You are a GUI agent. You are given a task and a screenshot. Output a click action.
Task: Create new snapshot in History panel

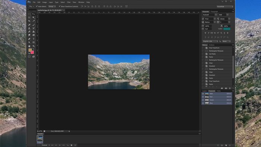tap(226, 88)
